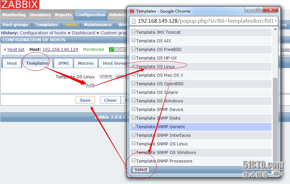Open the Monitoring main menu

[x=14, y=15]
